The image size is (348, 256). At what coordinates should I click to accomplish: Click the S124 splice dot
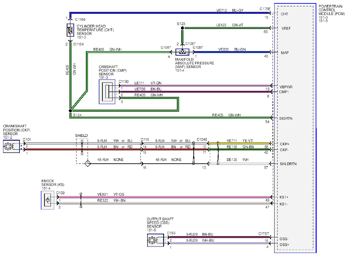tap(70, 110)
